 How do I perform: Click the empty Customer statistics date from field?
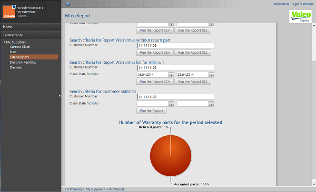click(x=153, y=104)
